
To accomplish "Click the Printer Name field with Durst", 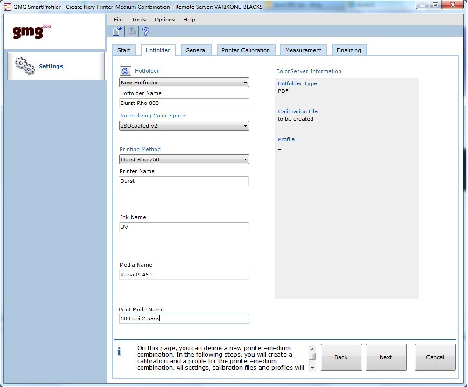I will (184, 181).
